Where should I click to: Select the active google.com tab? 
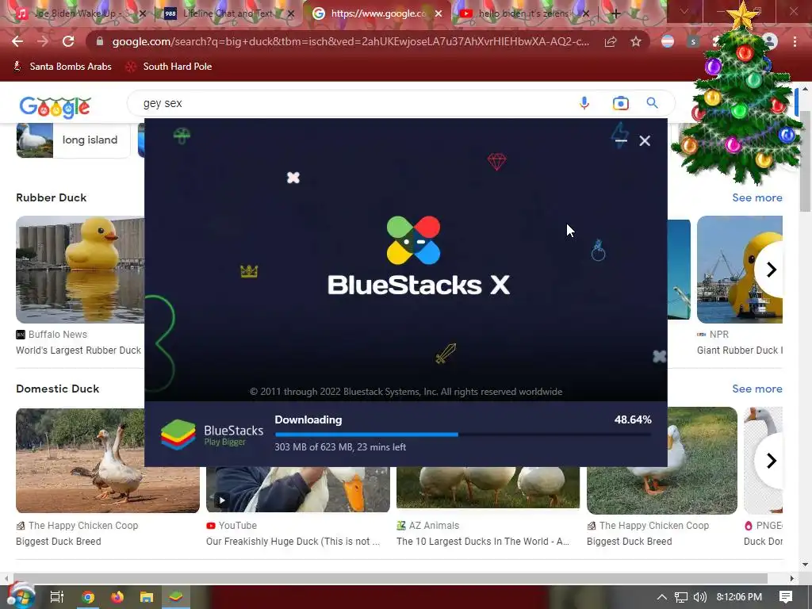pos(378,13)
